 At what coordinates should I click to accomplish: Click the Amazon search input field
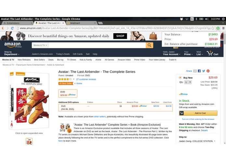coord(97,45)
